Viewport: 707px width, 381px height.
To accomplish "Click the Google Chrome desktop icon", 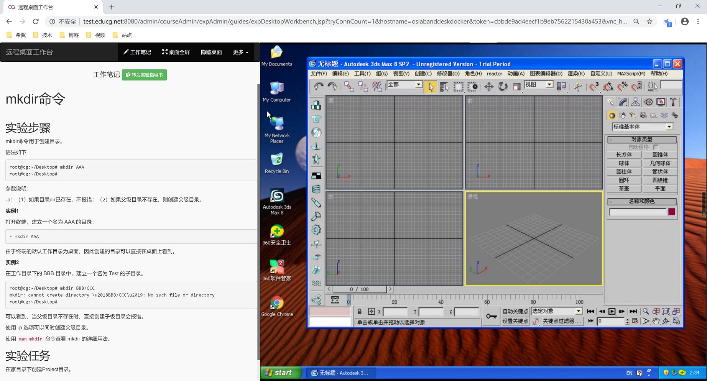I will point(277,306).
